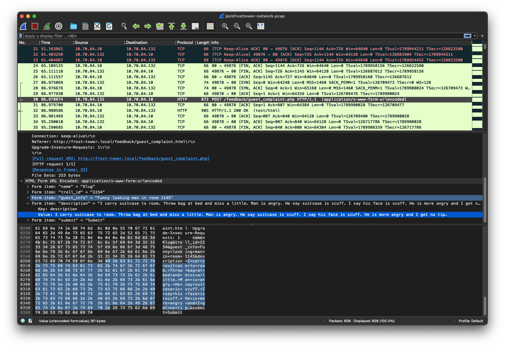Screen dimensions: 505x348
Task: Open capture file properties icon in status bar
Action: [30, 321]
